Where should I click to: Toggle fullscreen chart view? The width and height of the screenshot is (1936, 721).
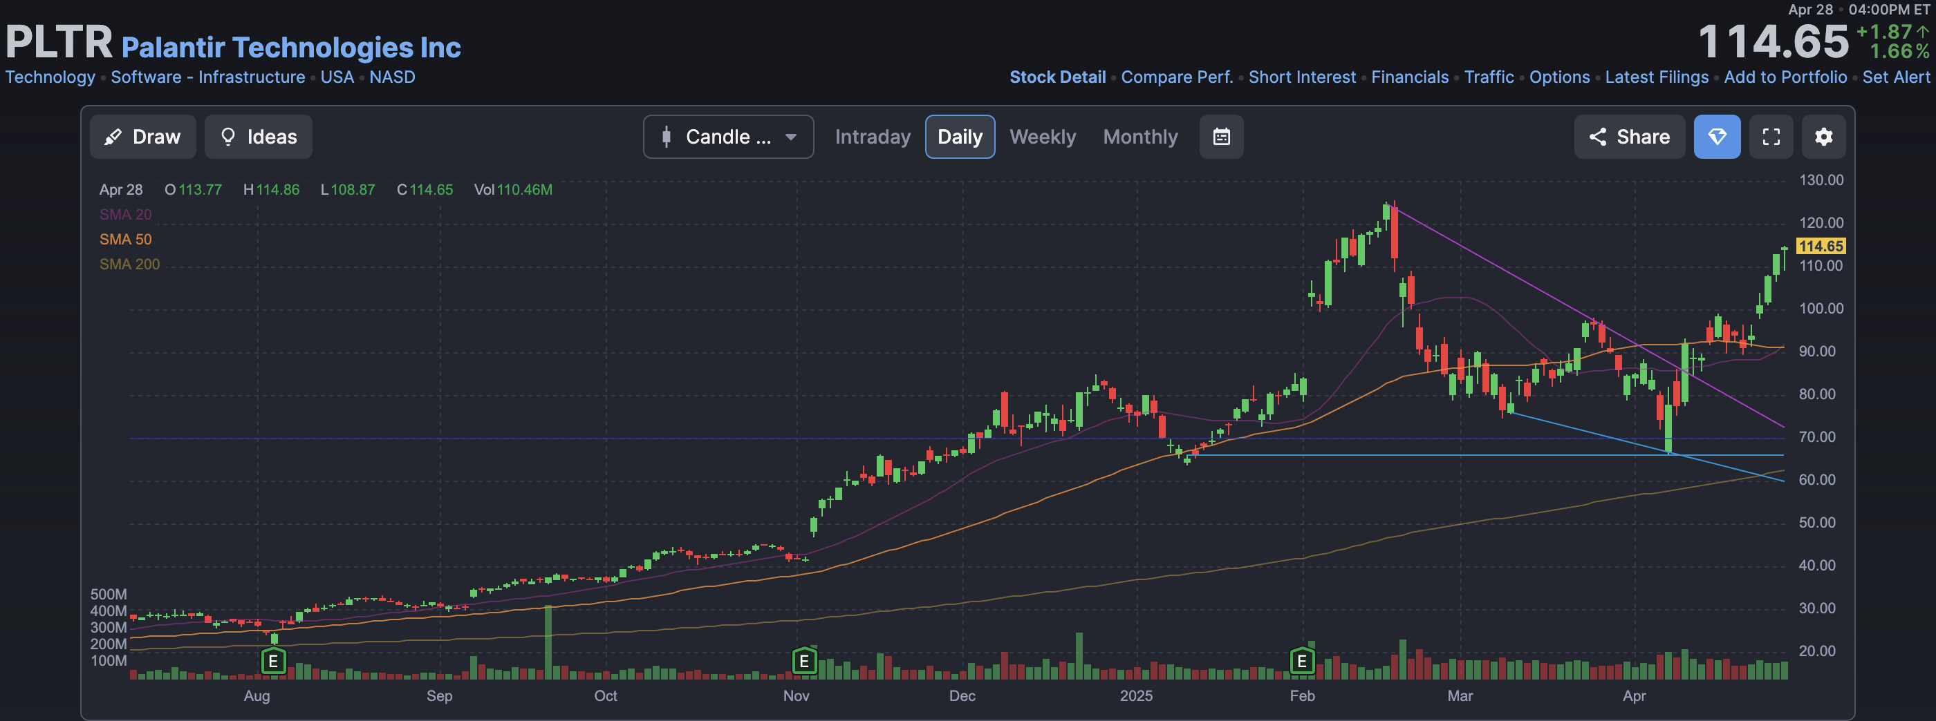[x=1771, y=137]
